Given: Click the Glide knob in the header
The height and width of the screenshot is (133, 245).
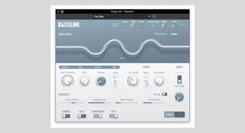Looking at the screenshot, I should 164,26.
